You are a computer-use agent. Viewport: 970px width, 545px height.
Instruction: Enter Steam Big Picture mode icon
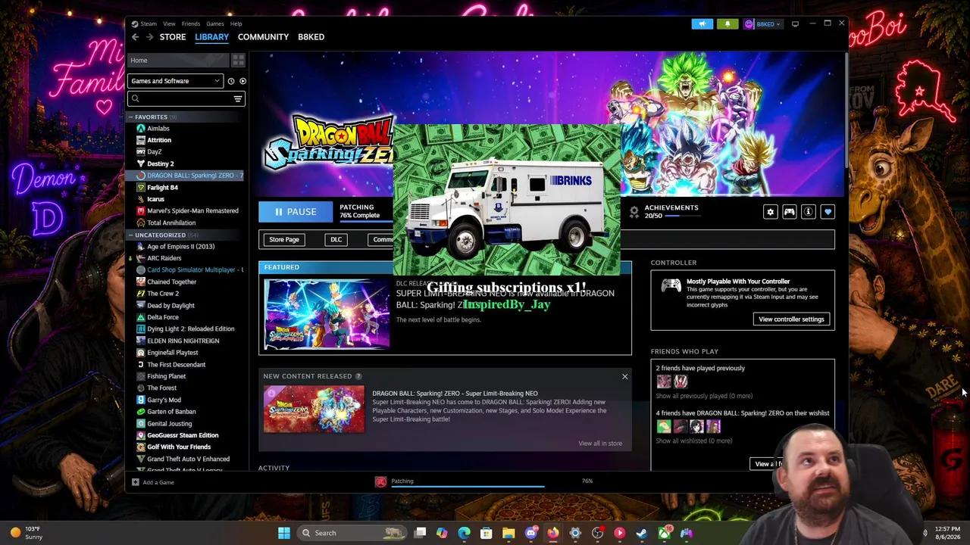[x=795, y=24]
